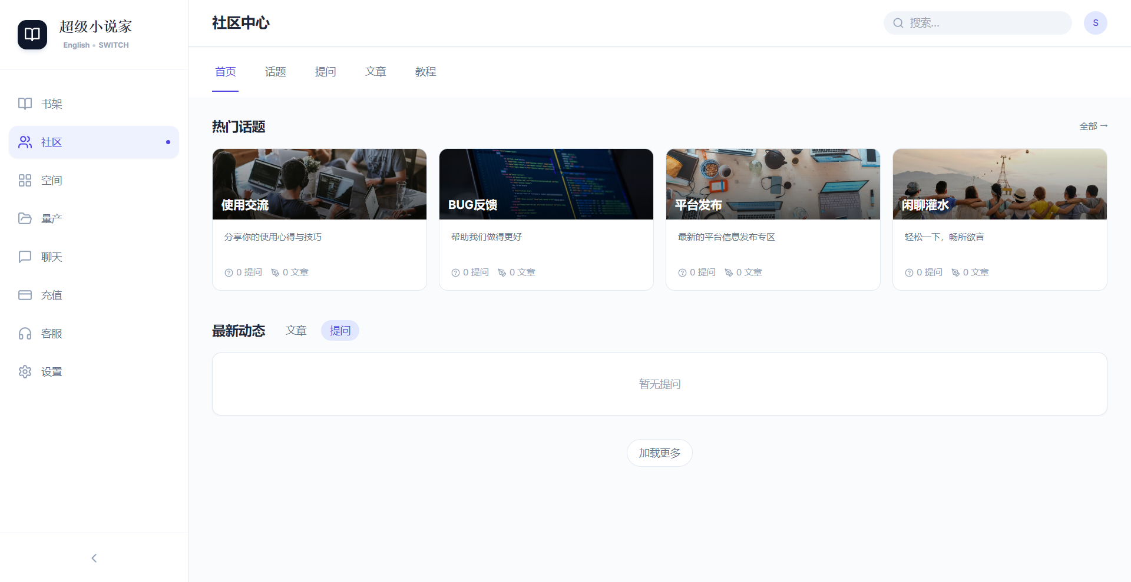This screenshot has width=1131, height=582.
Task: Expand all topics via 全部 arrow link
Action: 1093,126
